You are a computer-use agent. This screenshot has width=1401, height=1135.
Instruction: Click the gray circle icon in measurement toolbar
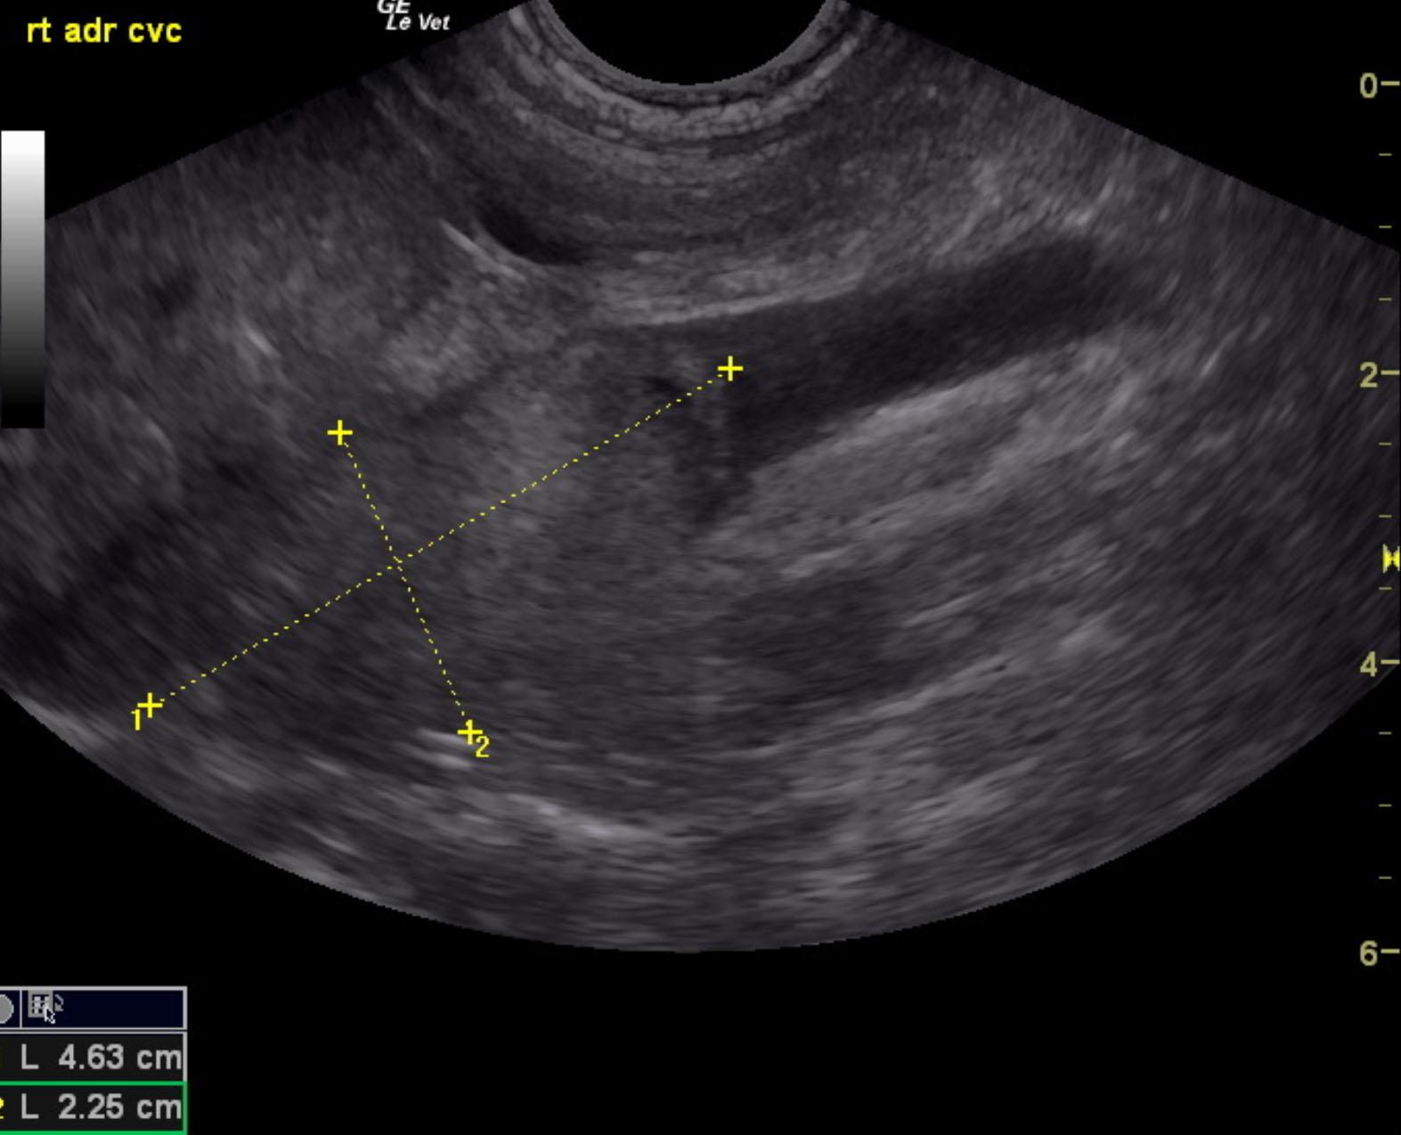5,1008
